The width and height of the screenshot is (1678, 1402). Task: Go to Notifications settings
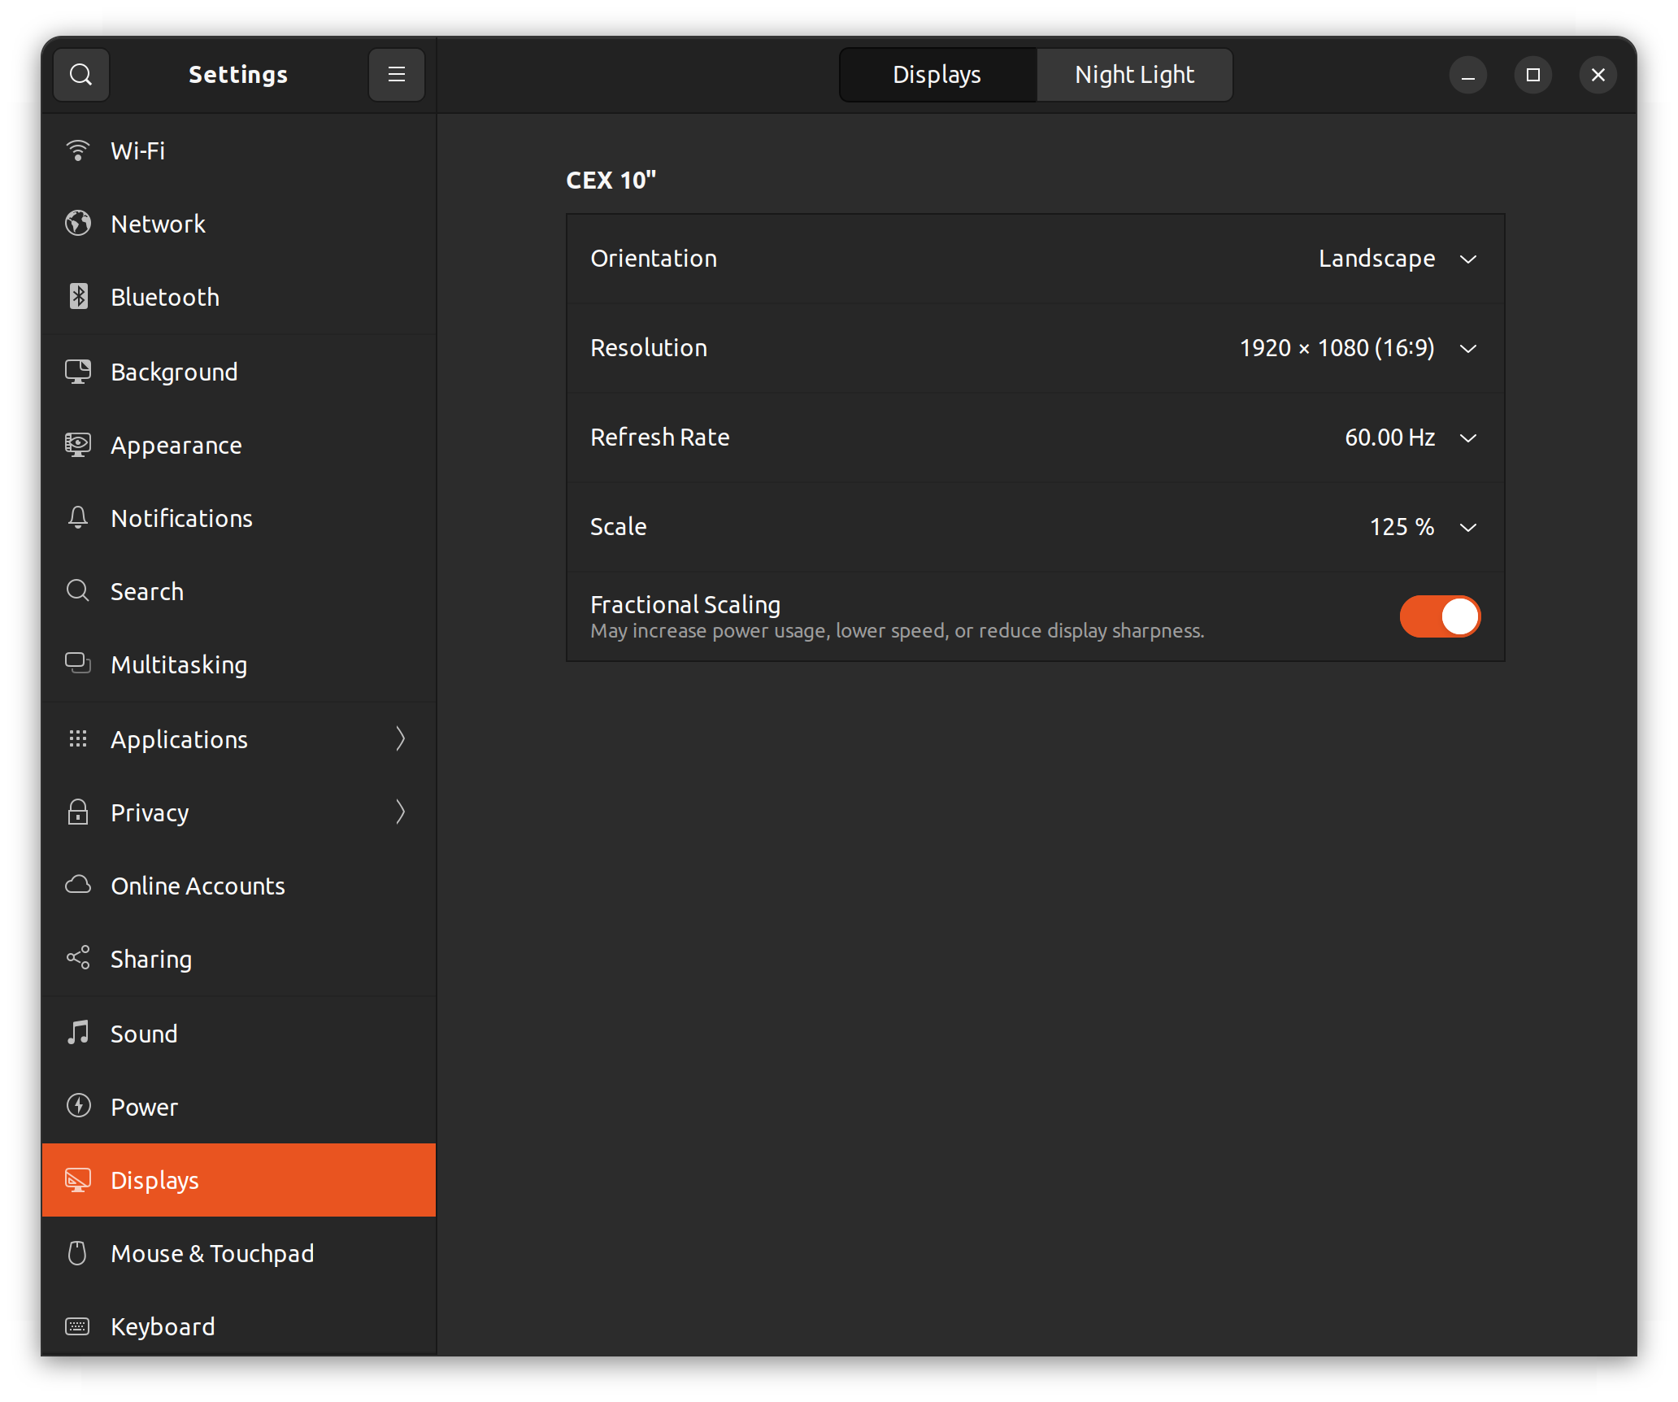pyautogui.click(x=239, y=518)
